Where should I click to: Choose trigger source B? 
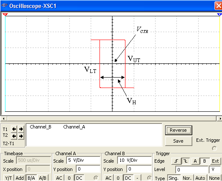204,161
